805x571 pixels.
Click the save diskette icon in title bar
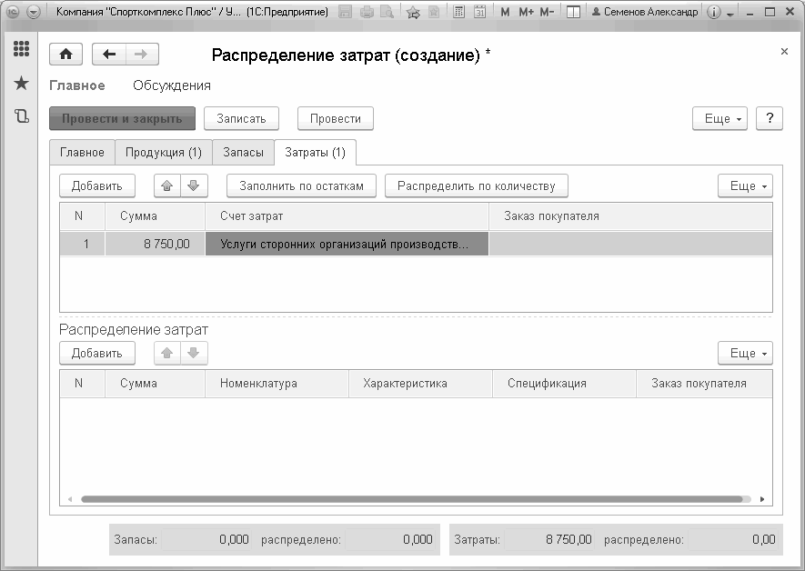click(346, 12)
